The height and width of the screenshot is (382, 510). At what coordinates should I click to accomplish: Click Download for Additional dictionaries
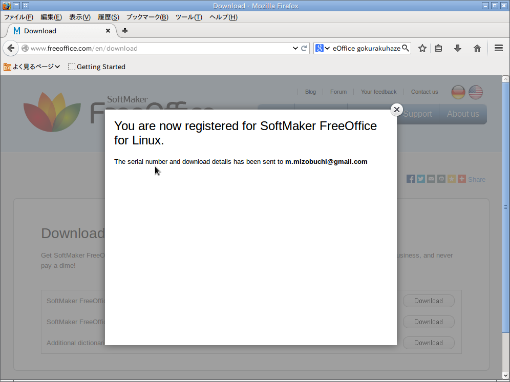pyautogui.click(x=429, y=343)
